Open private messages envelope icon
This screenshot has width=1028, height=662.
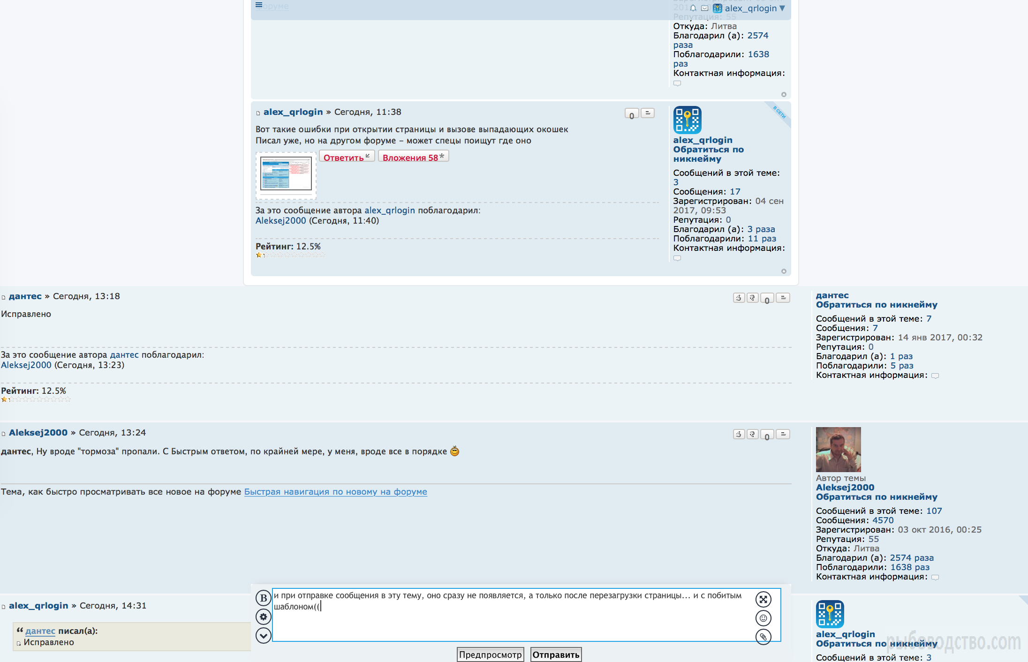coord(704,8)
